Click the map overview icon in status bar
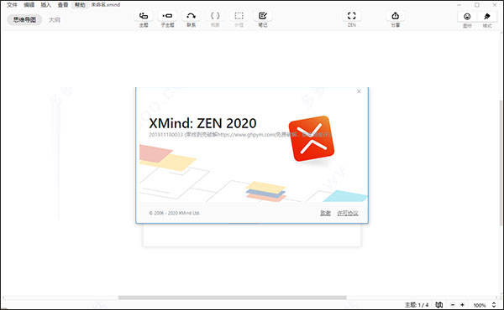The width and height of the screenshot is (504, 310). click(x=439, y=305)
